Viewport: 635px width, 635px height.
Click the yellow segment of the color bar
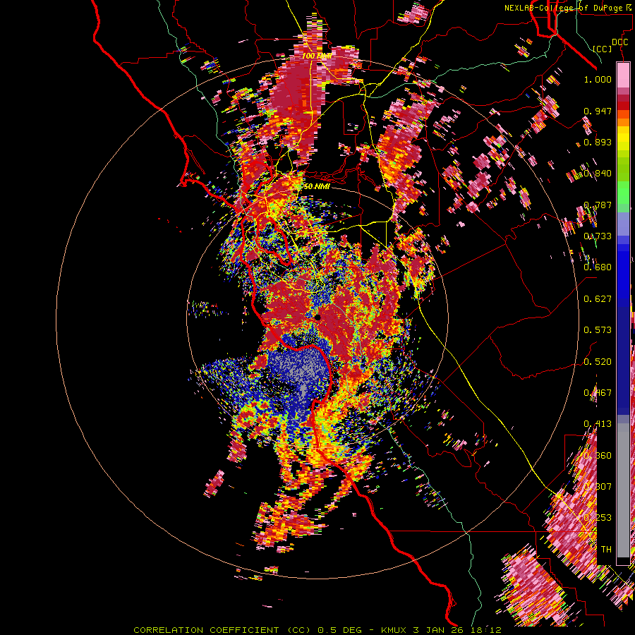click(x=623, y=138)
